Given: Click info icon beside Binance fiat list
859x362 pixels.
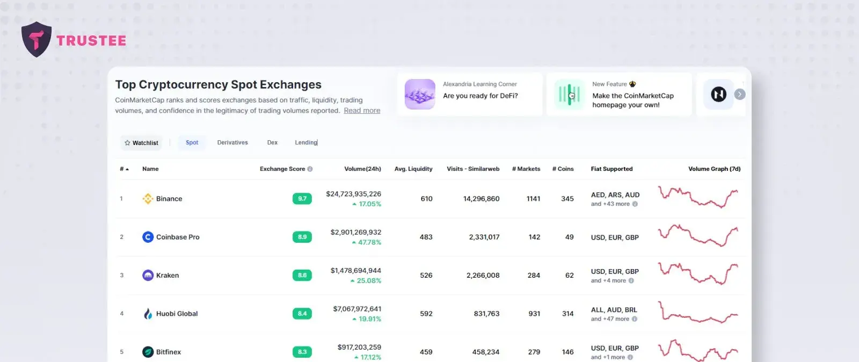Looking at the screenshot, I should 635,204.
